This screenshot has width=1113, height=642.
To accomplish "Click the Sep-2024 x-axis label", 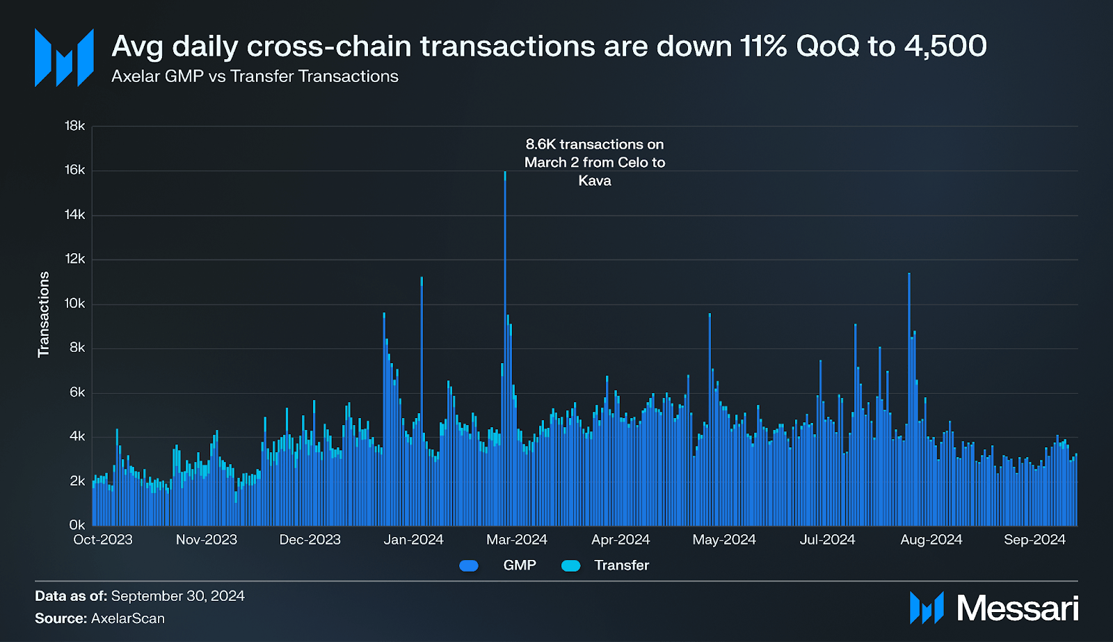I will click(1034, 540).
